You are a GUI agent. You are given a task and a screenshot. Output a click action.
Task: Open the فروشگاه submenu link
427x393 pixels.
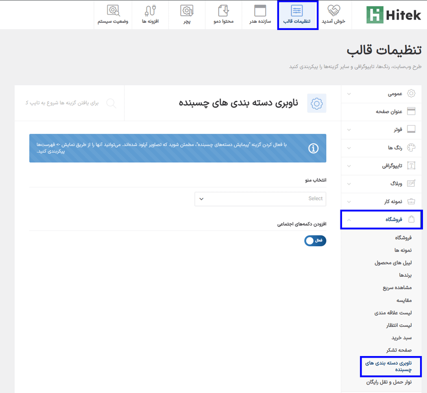click(403, 238)
